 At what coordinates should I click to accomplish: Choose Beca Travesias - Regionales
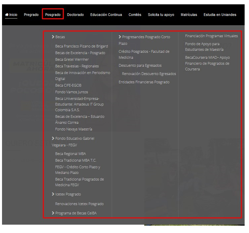[77, 66]
